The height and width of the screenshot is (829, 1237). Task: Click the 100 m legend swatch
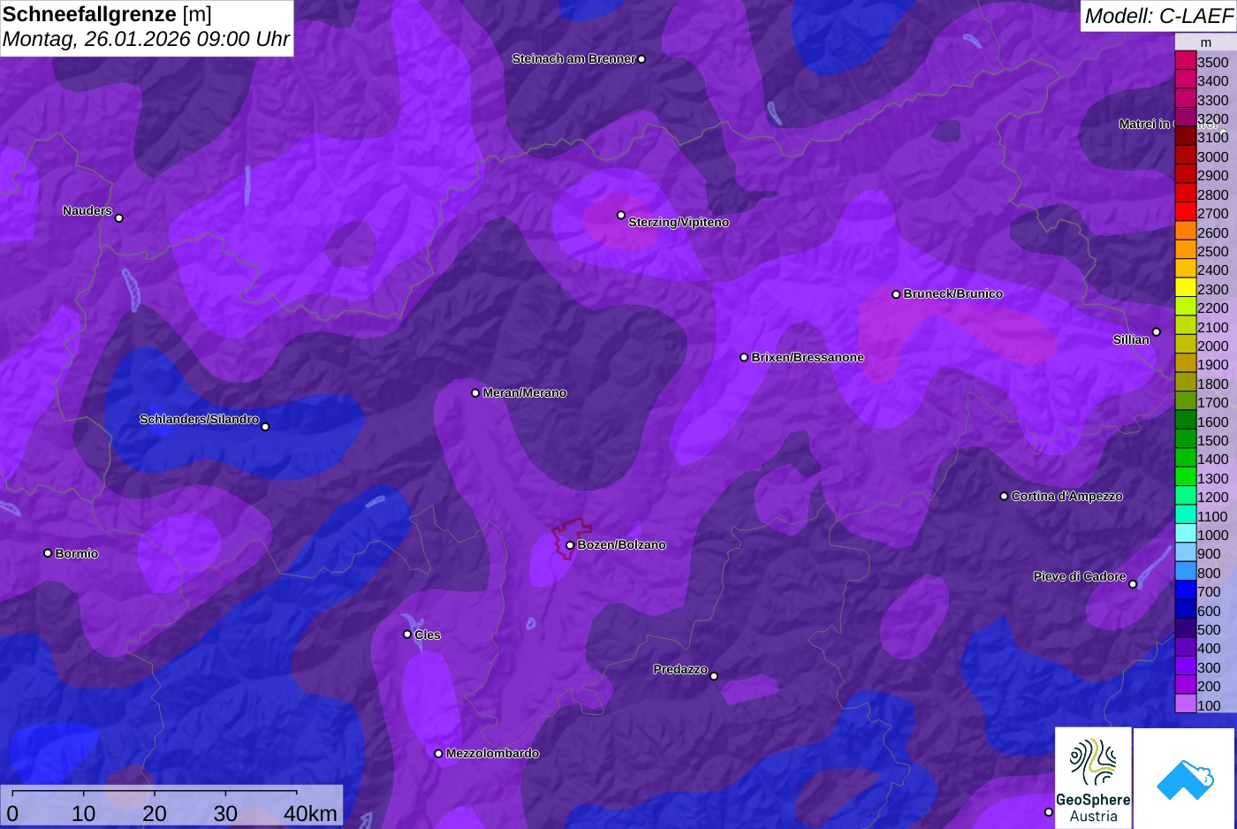pyautogui.click(x=1185, y=704)
